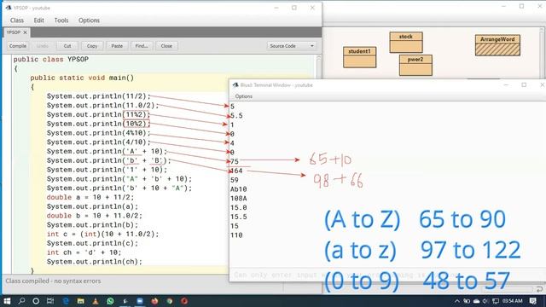Click 'Class compiled - no syntax errors' status
Viewport: 546px width, 307px height.
(x=53, y=281)
